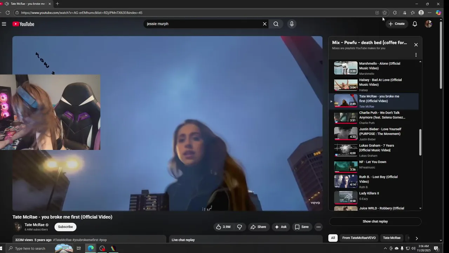Dislike this video

(240, 227)
